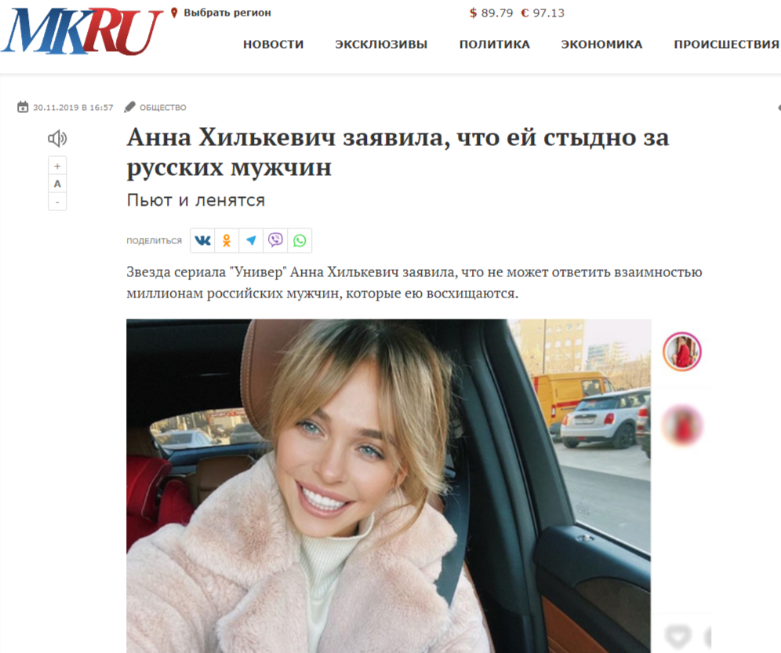781x653 pixels.
Task: Share article via Viber icon
Action: pyautogui.click(x=275, y=241)
